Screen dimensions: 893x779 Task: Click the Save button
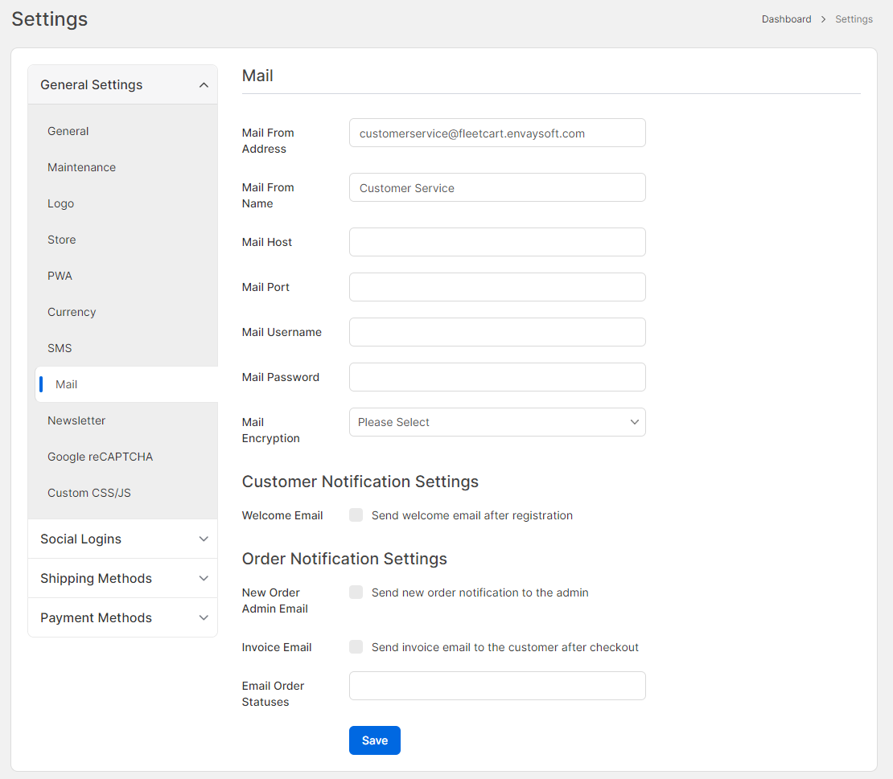(374, 740)
